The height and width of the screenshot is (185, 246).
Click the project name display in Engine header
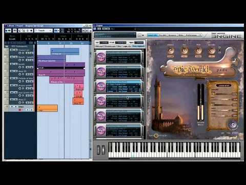[x=115, y=35]
